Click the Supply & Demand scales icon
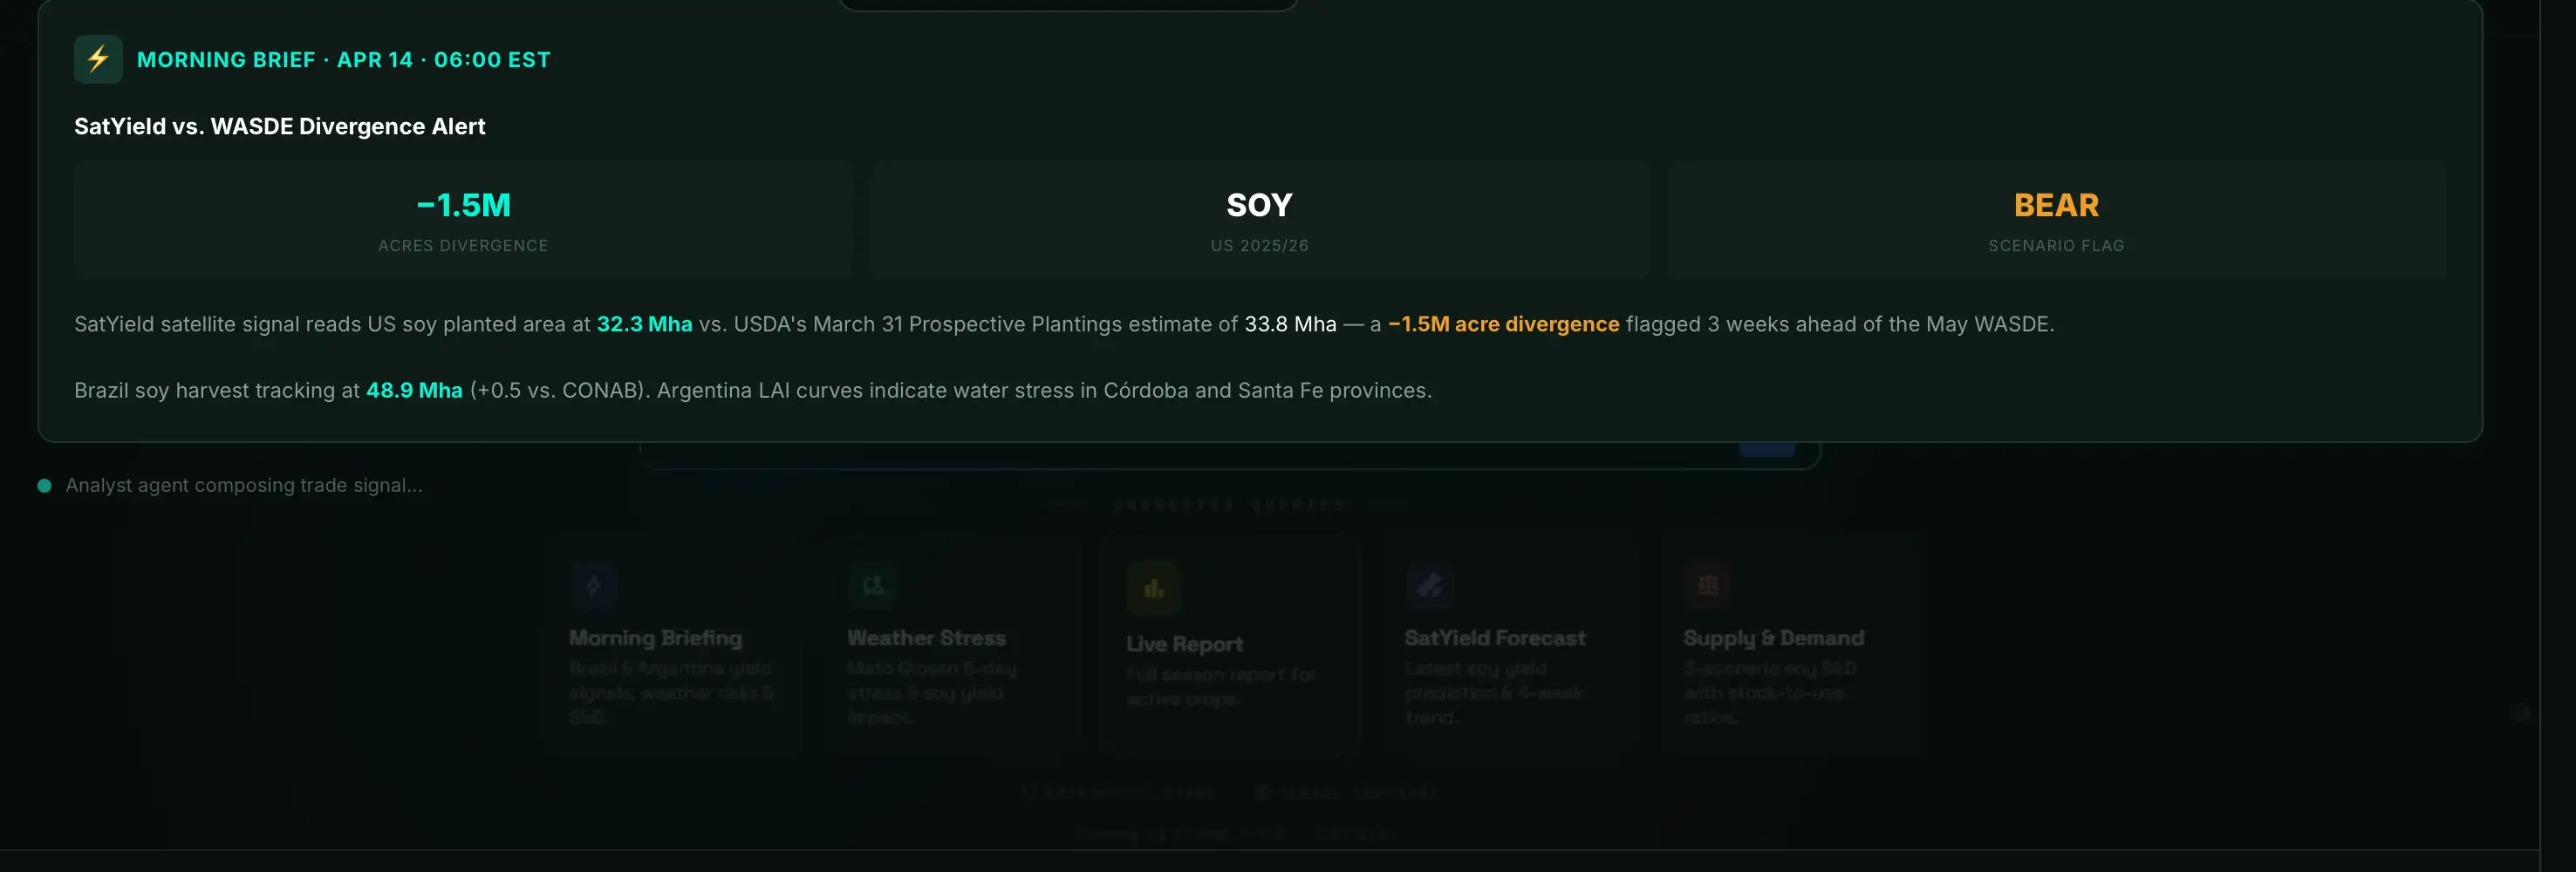Viewport: 2576px width, 872px height. coord(1708,585)
